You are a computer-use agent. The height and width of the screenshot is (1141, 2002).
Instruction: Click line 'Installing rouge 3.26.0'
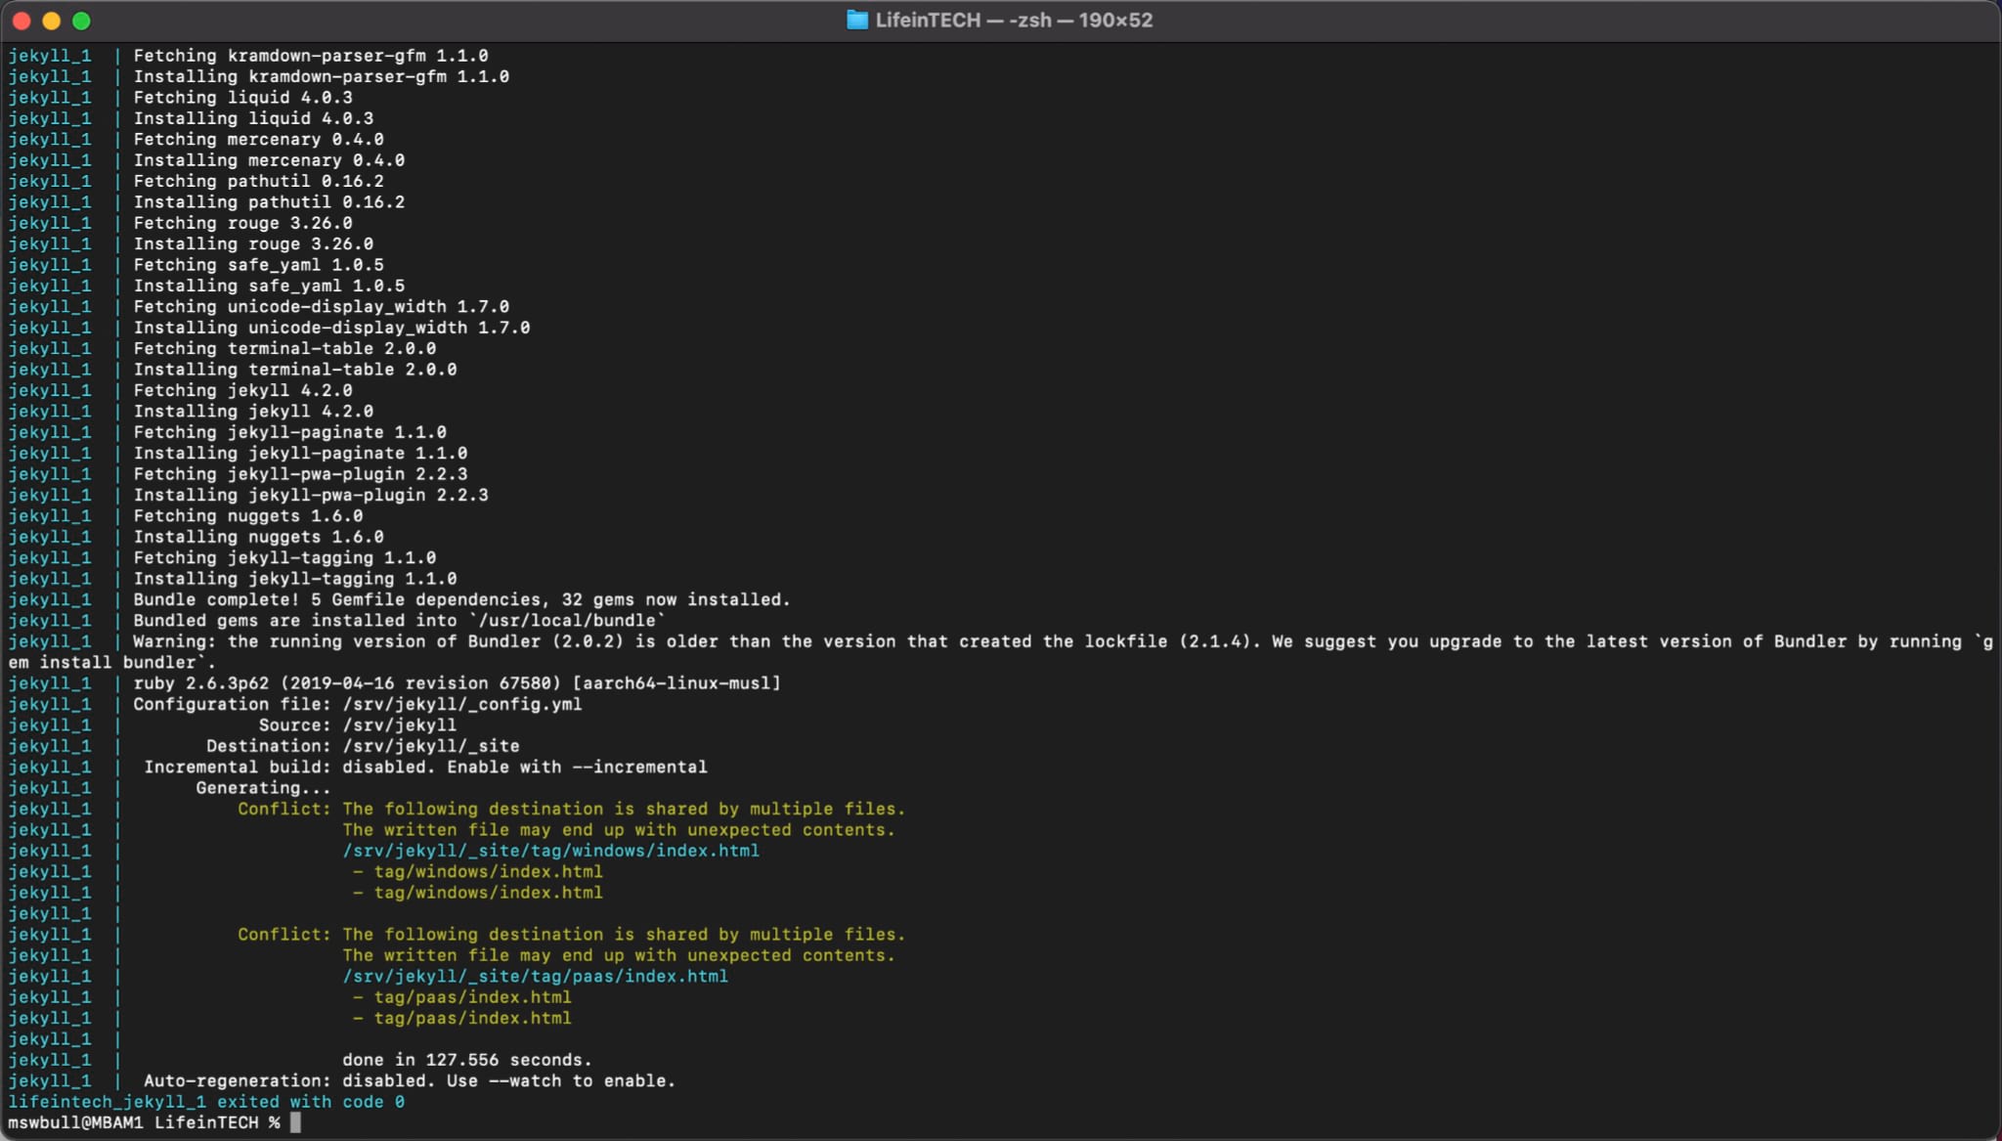click(253, 244)
